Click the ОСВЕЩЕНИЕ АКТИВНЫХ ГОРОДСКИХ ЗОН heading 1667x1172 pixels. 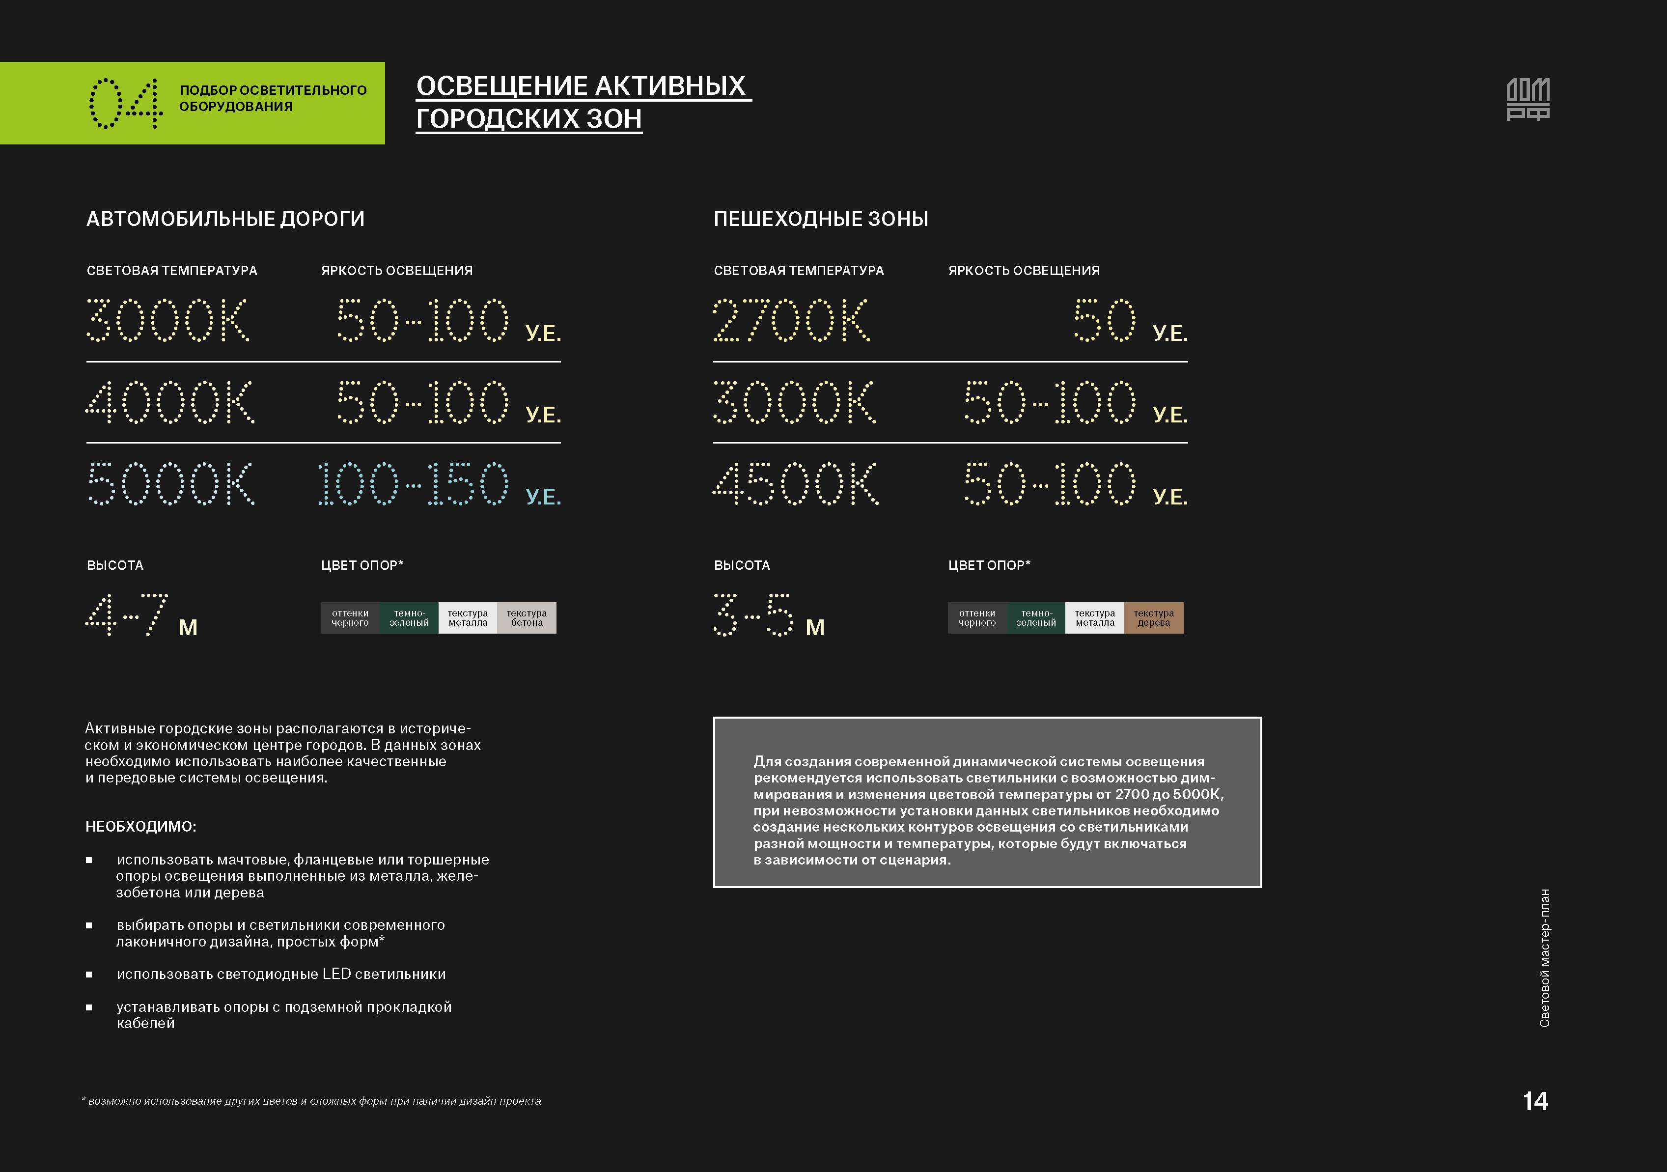click(x=583, y=102)
